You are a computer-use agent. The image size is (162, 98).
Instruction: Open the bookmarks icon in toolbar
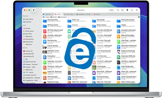click(x=127, y=10)
